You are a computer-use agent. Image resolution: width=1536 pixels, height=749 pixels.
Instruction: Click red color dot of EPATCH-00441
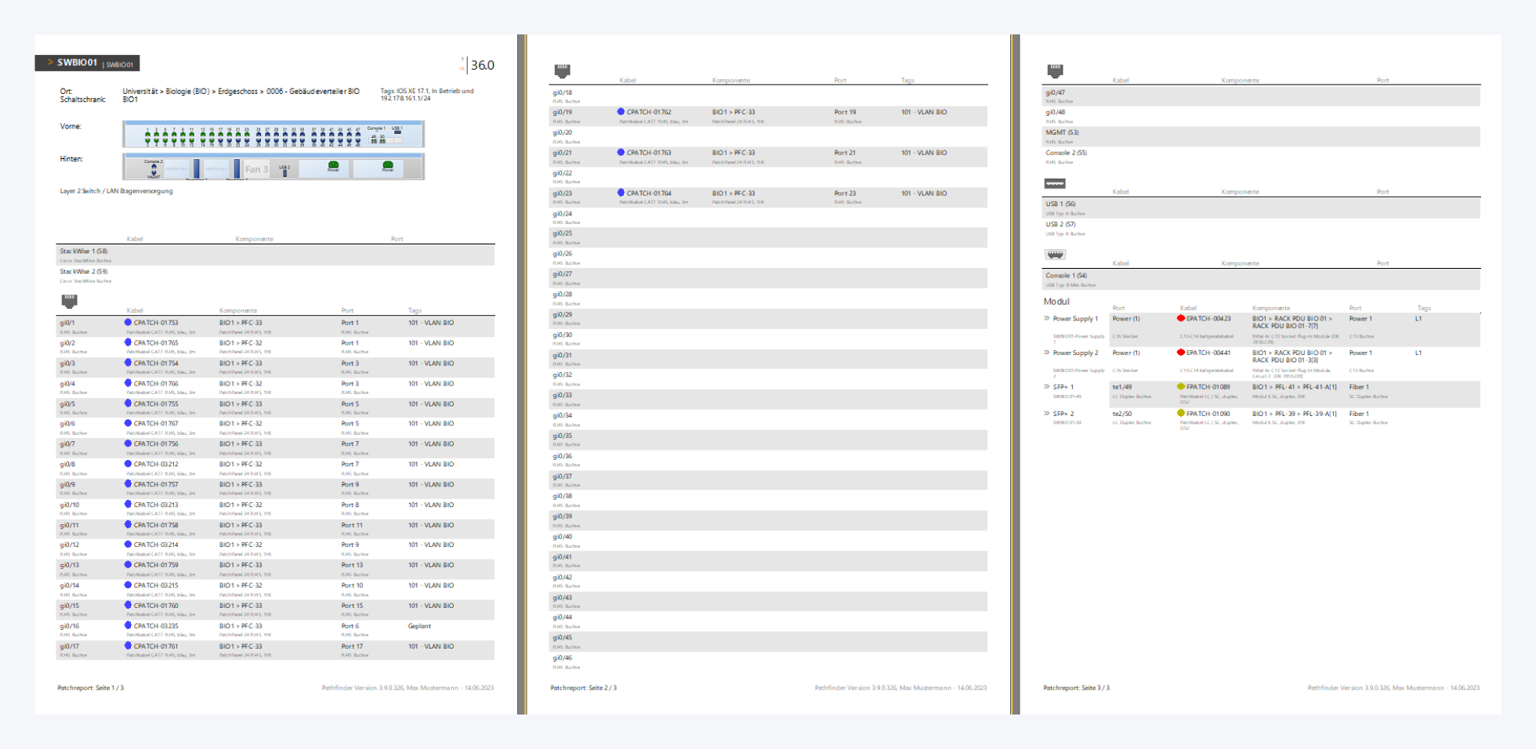pyautogui.click(x=1181, y=353)
